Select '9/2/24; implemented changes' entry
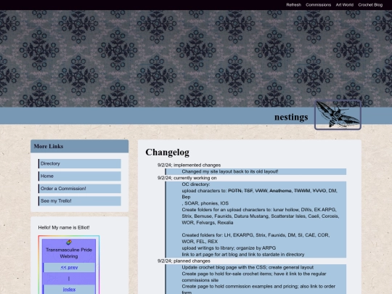Screen dimensions: 392x294 pyautogui.click(x=189, y=165)
